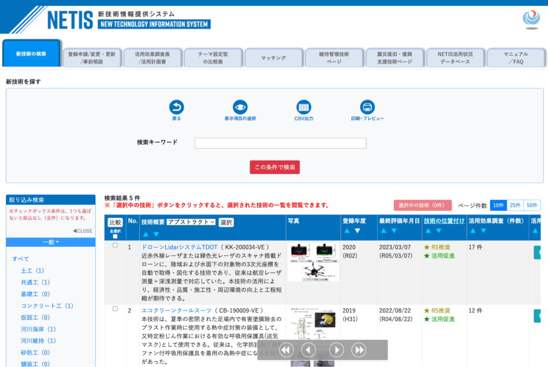This screenshot has height=367, width=548.
Task: Collapse the 一般 filter section
Action: point(51,242)
